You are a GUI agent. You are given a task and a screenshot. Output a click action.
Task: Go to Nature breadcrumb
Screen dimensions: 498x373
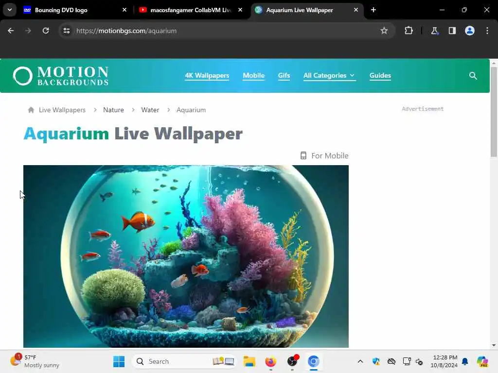[113, 110]
